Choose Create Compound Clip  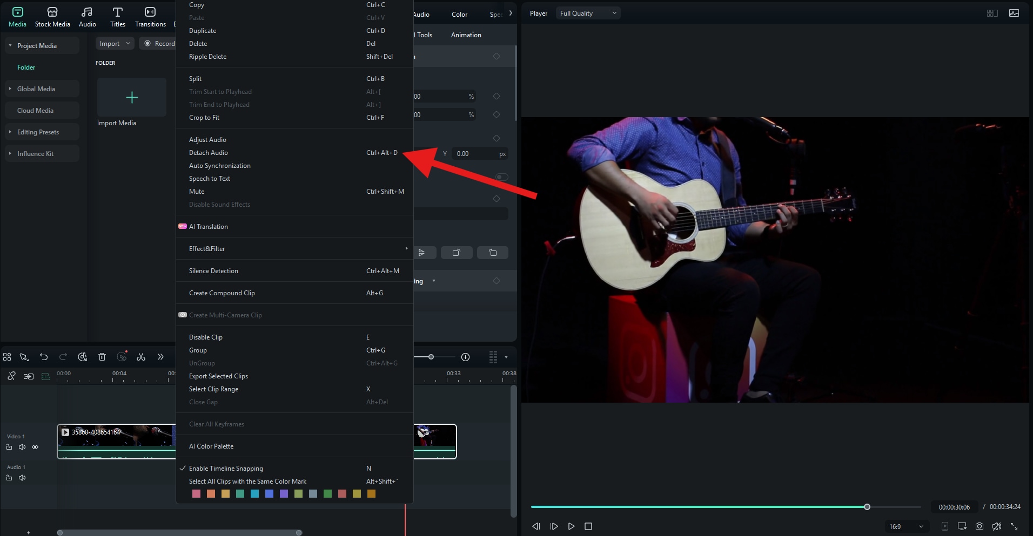click(294, 293)
